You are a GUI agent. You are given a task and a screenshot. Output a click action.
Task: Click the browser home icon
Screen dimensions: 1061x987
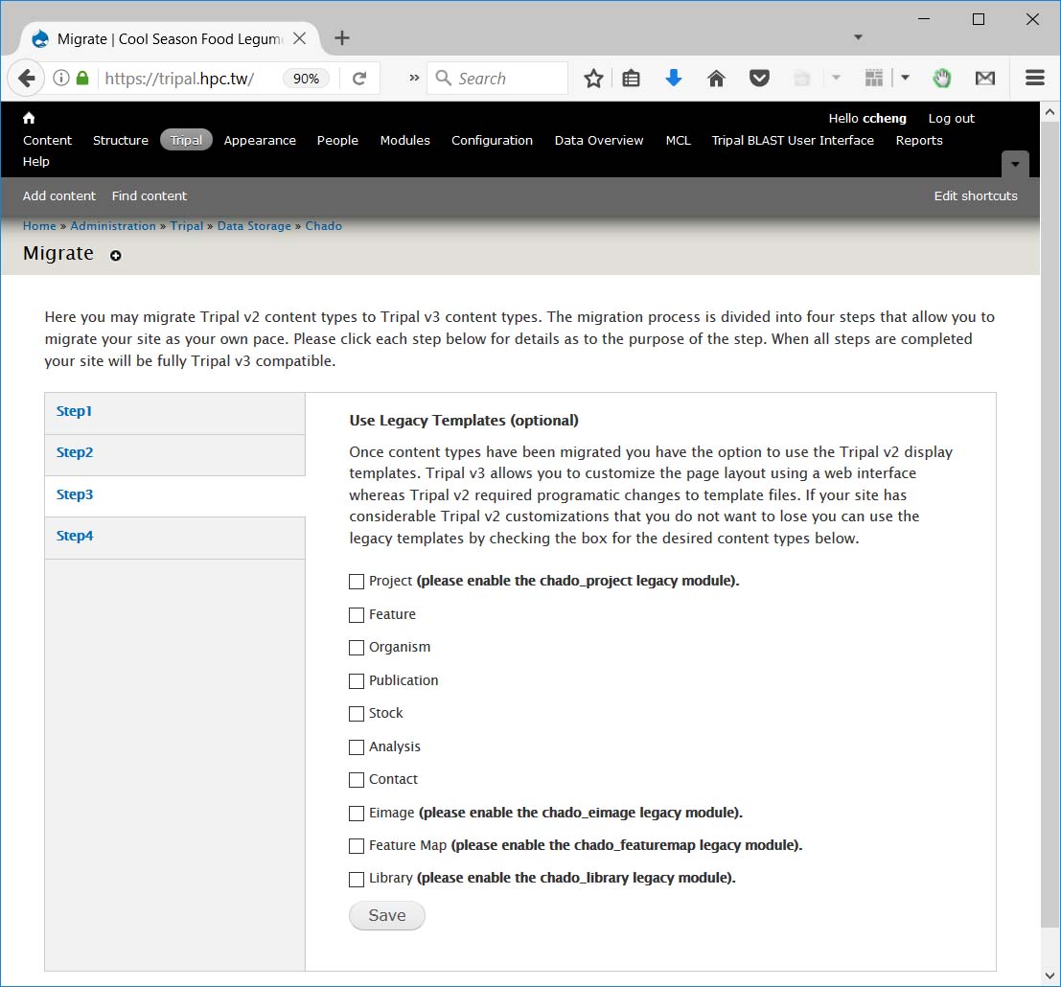[716, 79]
